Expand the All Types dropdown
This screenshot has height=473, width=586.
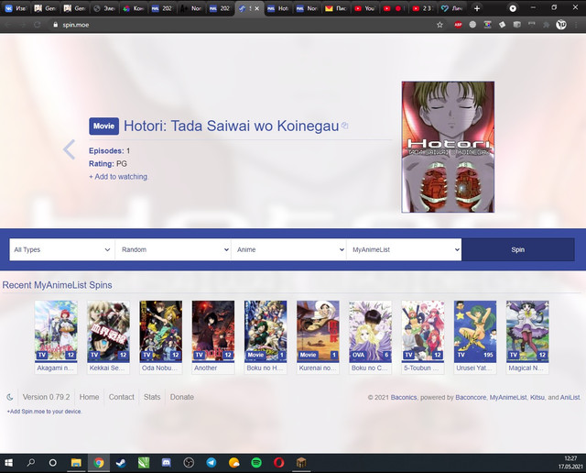click(62, 249)
